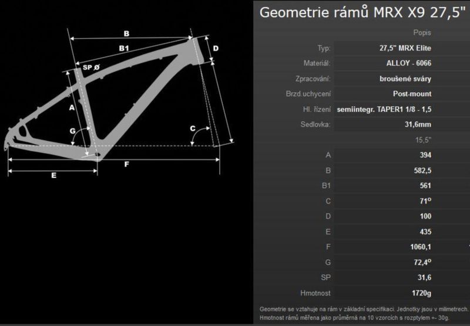
Task: Select row label 'D' in the table
Action: point(328,216)
